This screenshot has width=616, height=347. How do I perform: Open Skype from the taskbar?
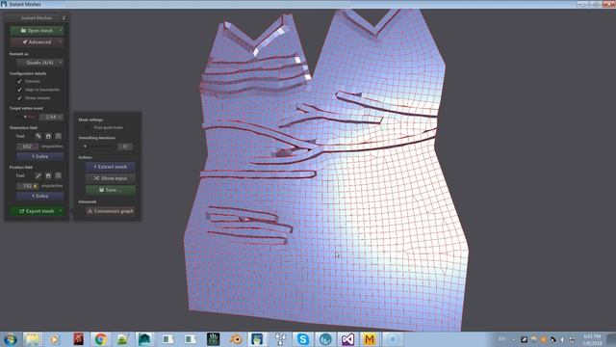coord(302,339)
